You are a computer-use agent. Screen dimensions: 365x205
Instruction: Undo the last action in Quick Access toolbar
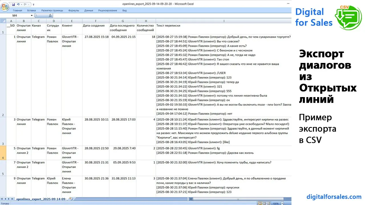[x=18, y=4]
